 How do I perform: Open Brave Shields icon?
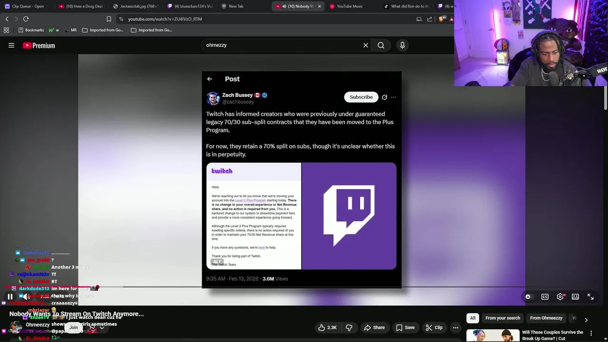[x=441, y=19]
